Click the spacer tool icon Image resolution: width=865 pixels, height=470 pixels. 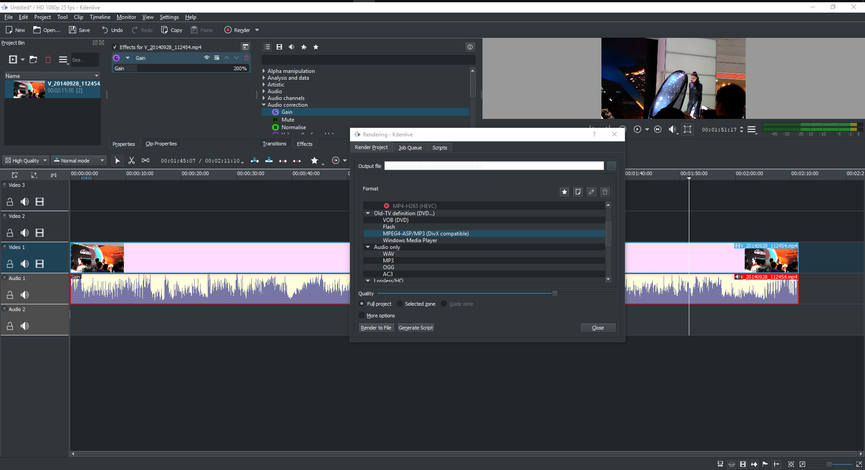pos(146,161)
